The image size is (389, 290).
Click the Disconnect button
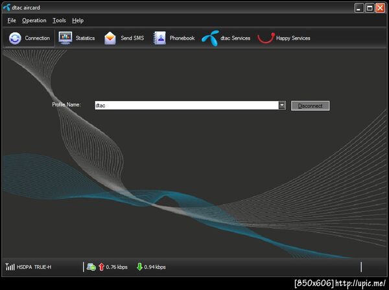(311, 106)
